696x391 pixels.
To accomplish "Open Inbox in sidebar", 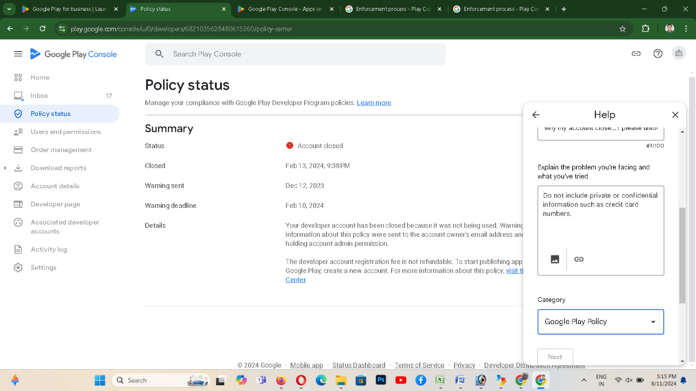I will pyautogui.click(x=60, y=96).
